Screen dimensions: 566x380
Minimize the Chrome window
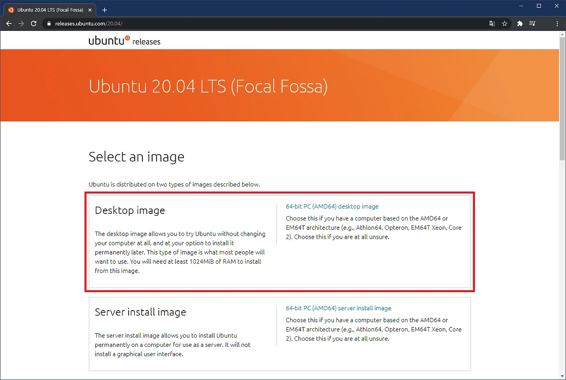click(x=522, y=6)
